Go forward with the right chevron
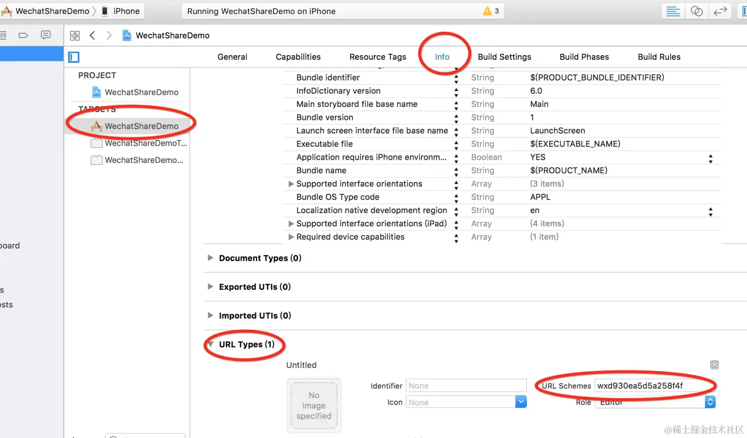Viewport: 747px width, 438px height. pos(109,35)
